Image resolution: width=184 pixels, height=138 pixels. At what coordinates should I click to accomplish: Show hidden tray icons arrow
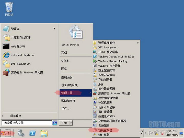pos(146,133)
